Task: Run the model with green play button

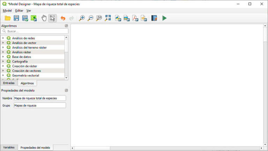Action: [x=164, y=18]
